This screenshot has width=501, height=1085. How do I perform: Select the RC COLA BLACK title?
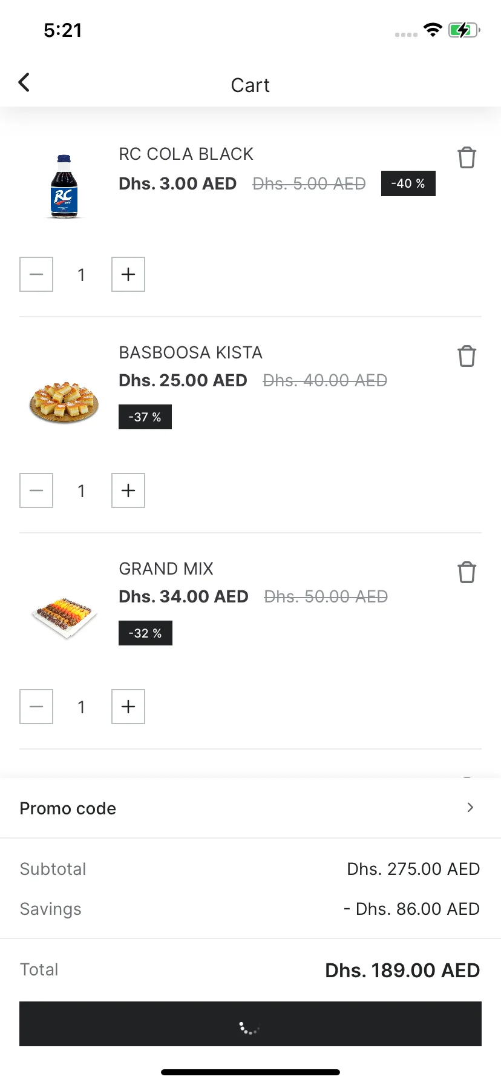(x=186, y=154)
